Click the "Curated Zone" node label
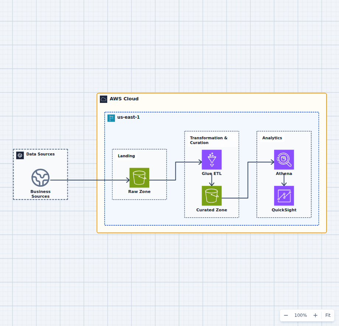 [x=212, y=210]
